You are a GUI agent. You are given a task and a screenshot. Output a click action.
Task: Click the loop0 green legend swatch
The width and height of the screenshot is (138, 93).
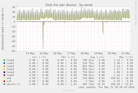(x=4, y=60)
